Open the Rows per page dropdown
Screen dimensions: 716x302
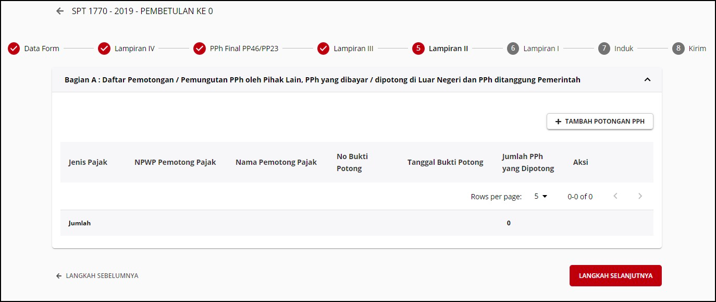(541, 197)
